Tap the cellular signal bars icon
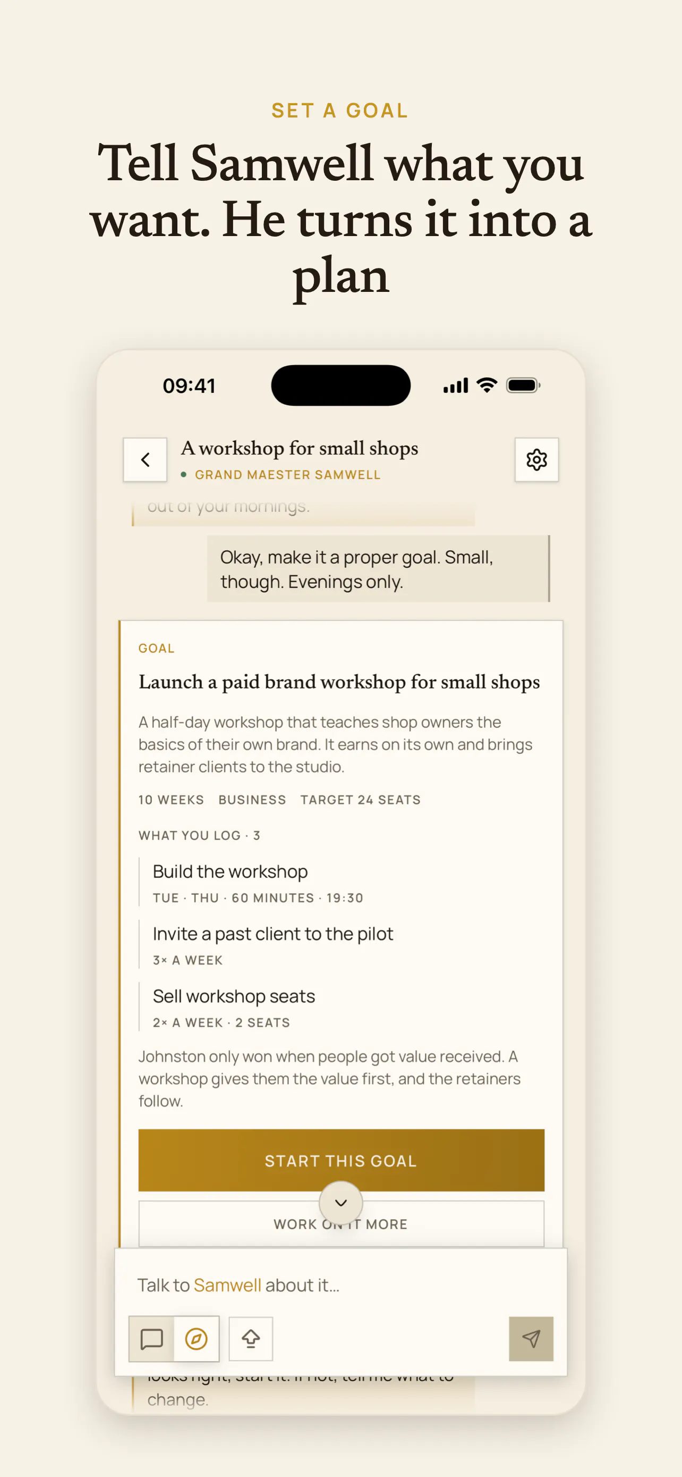The width and height of the screenshot is (682, 1477). 456,386
